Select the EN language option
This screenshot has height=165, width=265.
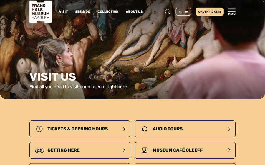tap(186, 12)
